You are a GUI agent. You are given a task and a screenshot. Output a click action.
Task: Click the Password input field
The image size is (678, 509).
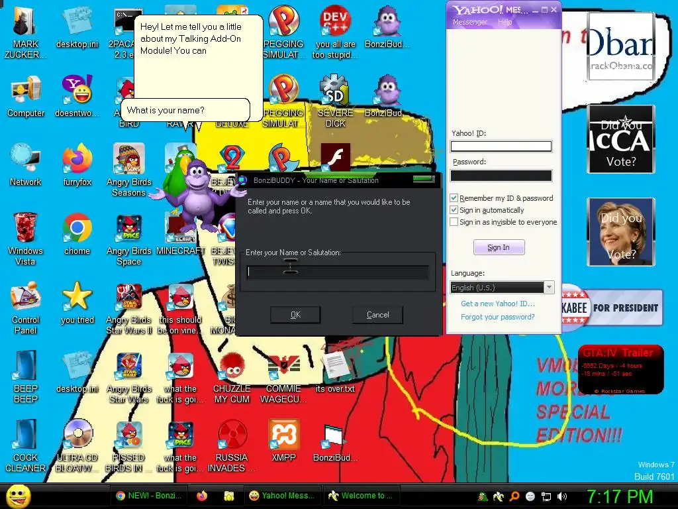(x=501, y=175)
